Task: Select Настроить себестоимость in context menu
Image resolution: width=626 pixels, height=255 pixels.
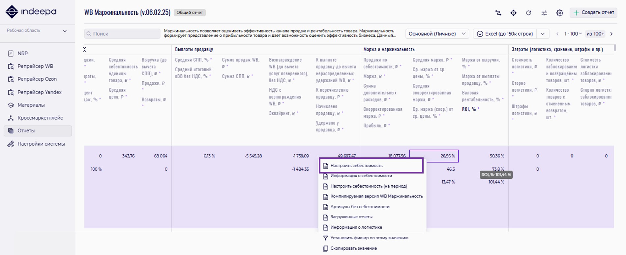Action: click(356, 166)
